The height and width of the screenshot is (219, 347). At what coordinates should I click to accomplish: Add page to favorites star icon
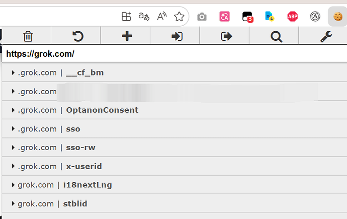(179, 17)
